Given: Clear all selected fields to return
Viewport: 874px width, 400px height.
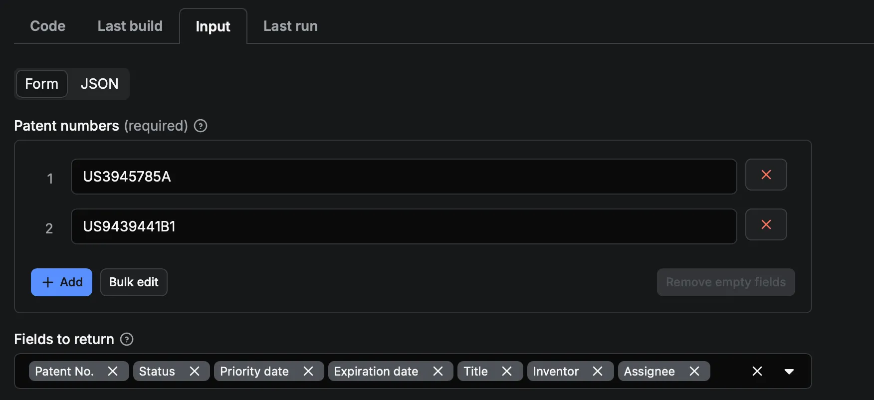Looking at the screenshot, I should point(757,371).
